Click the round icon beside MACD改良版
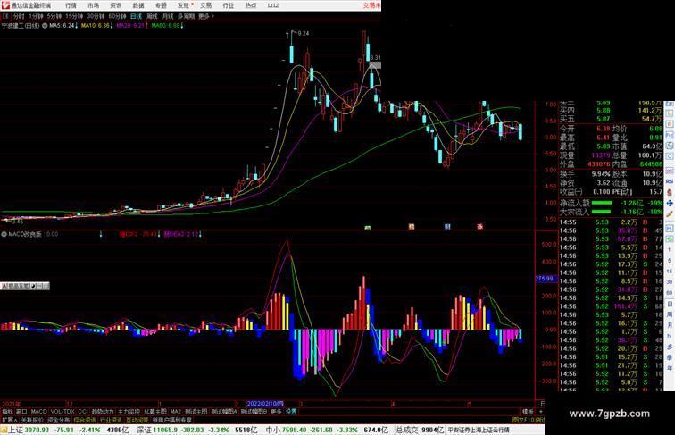 [4, 234]
